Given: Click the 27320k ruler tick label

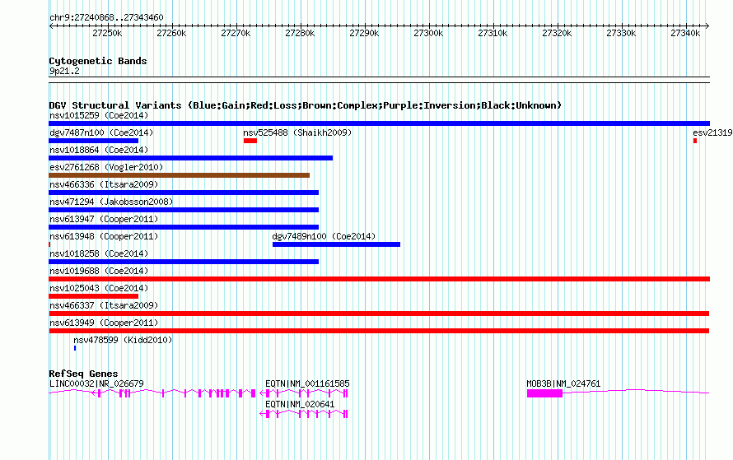Looking at the screenshot, I should (x=557, y=33).
